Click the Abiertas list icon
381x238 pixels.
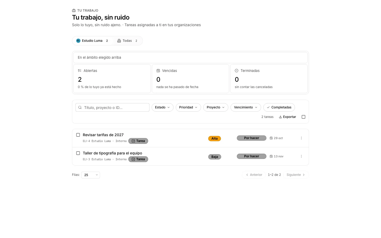(80, 71)
